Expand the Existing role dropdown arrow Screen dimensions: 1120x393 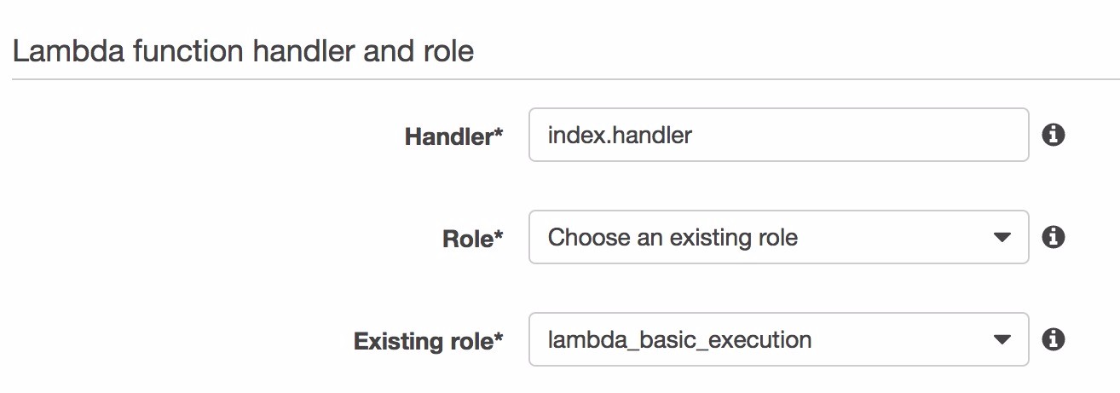click(x=1002, y=341)
